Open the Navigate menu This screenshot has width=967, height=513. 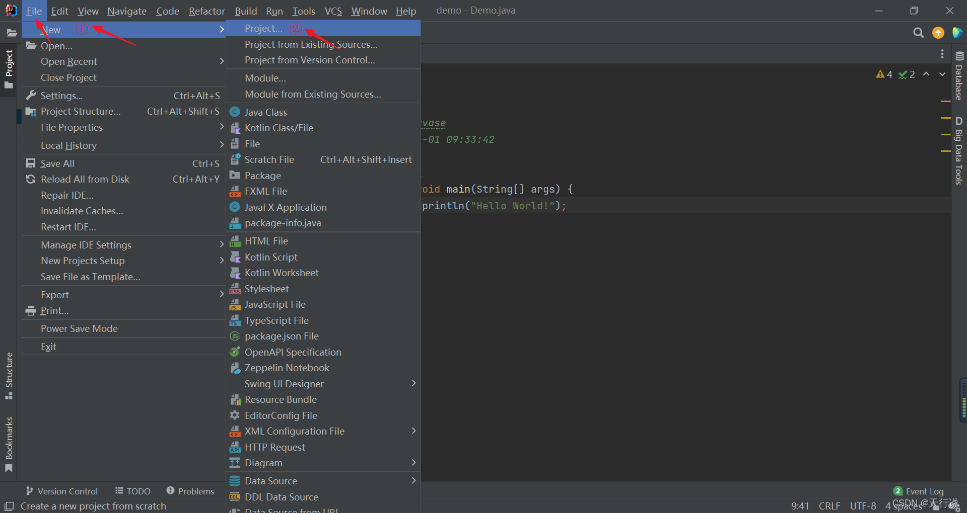[127, 11]
